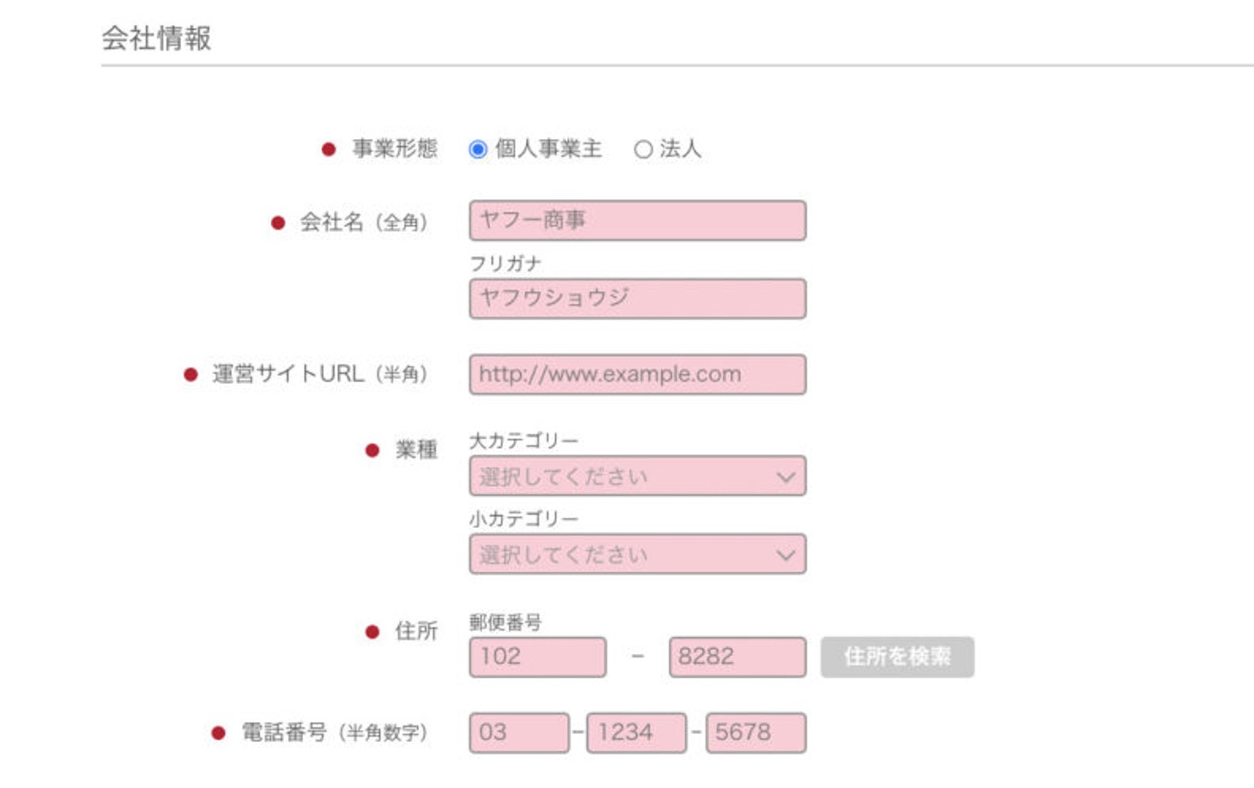Click the 住所を検索 button
This screenshot has width=1254, height=788.
pyautogui.click(x=897, y=657)
